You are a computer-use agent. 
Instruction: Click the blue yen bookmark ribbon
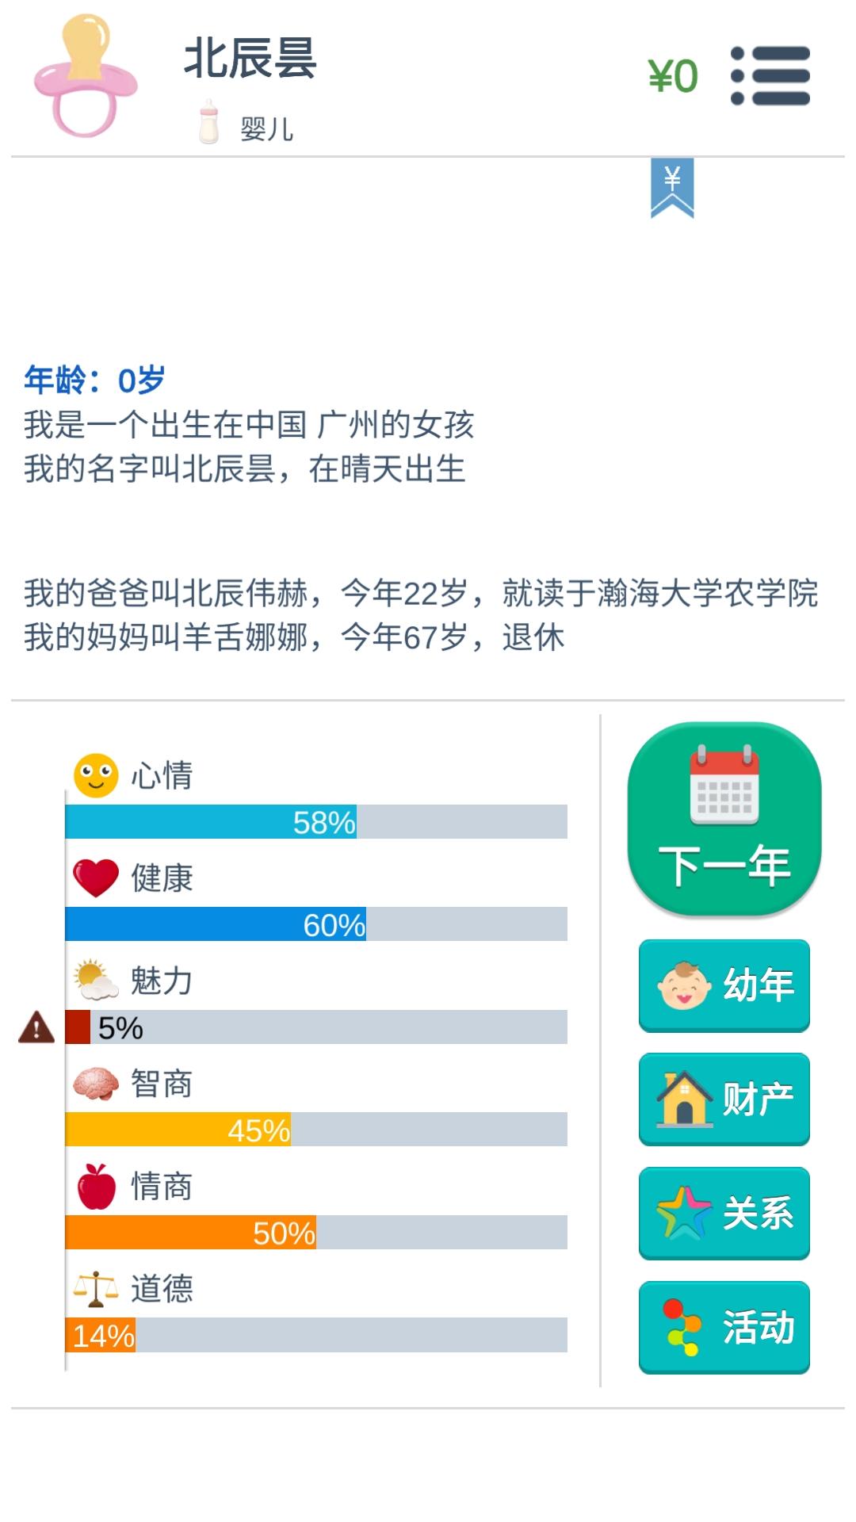(672, 188)
